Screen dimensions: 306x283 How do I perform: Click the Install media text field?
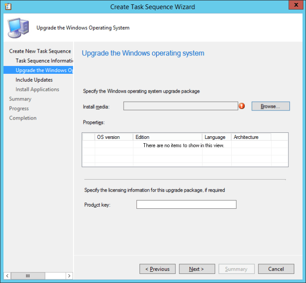point(181,106)
